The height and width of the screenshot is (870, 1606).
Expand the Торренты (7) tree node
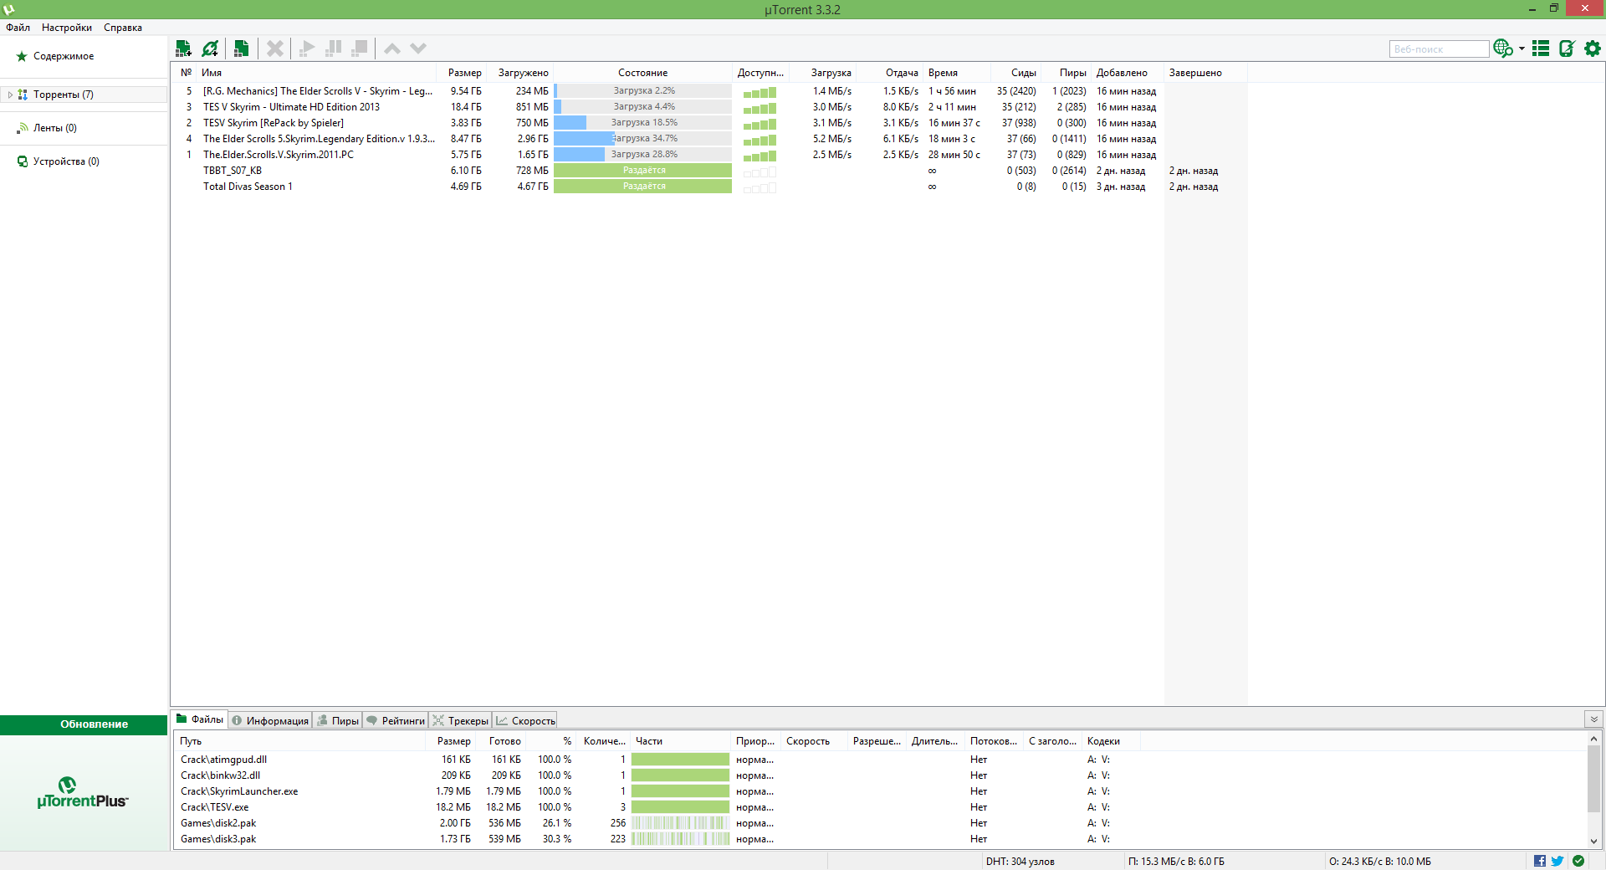[10, 95]
